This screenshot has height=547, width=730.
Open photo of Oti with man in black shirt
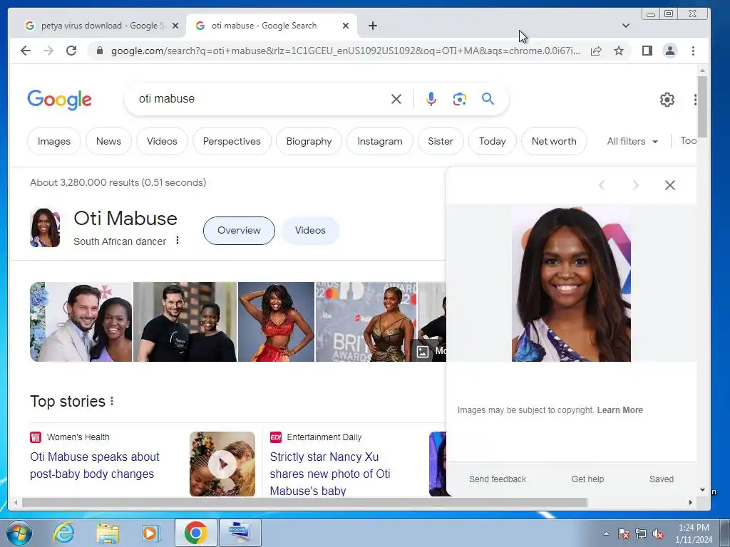[185, 322]
